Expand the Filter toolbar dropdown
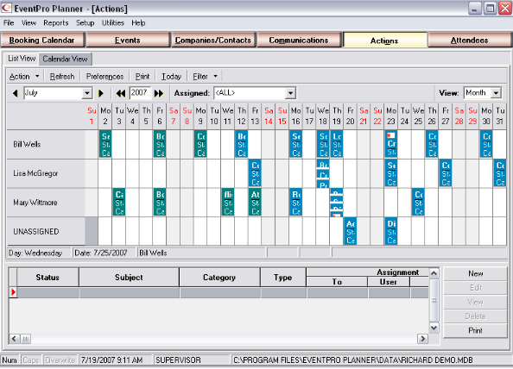Viewport: 513px width, 369px height. click(x=215, y=77)
